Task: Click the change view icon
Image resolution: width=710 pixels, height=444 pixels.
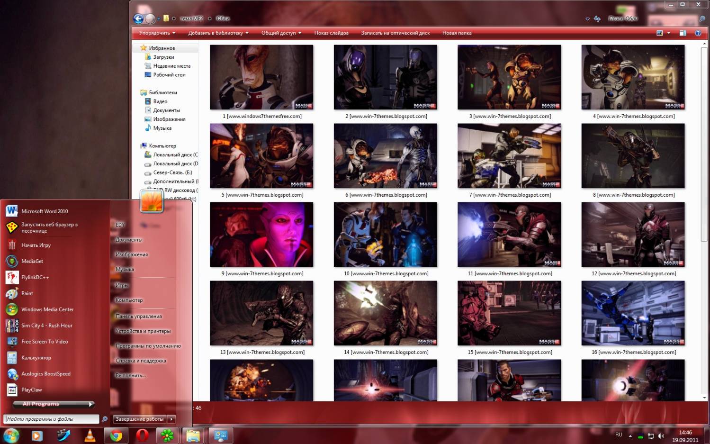Action: click(x=660, y=33)
